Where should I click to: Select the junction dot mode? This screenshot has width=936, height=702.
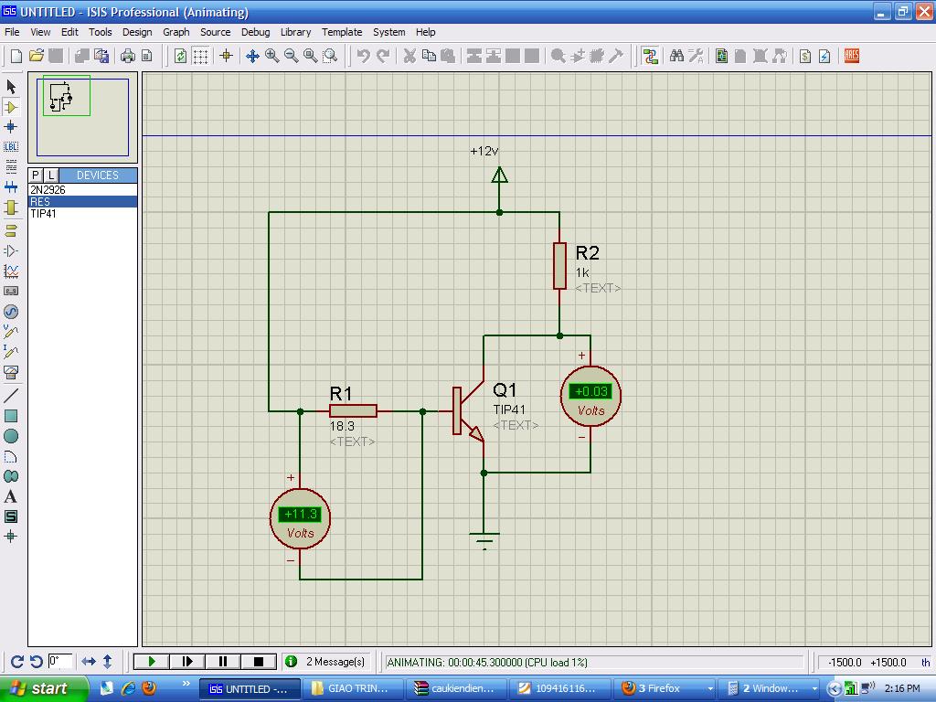point(11,127)
